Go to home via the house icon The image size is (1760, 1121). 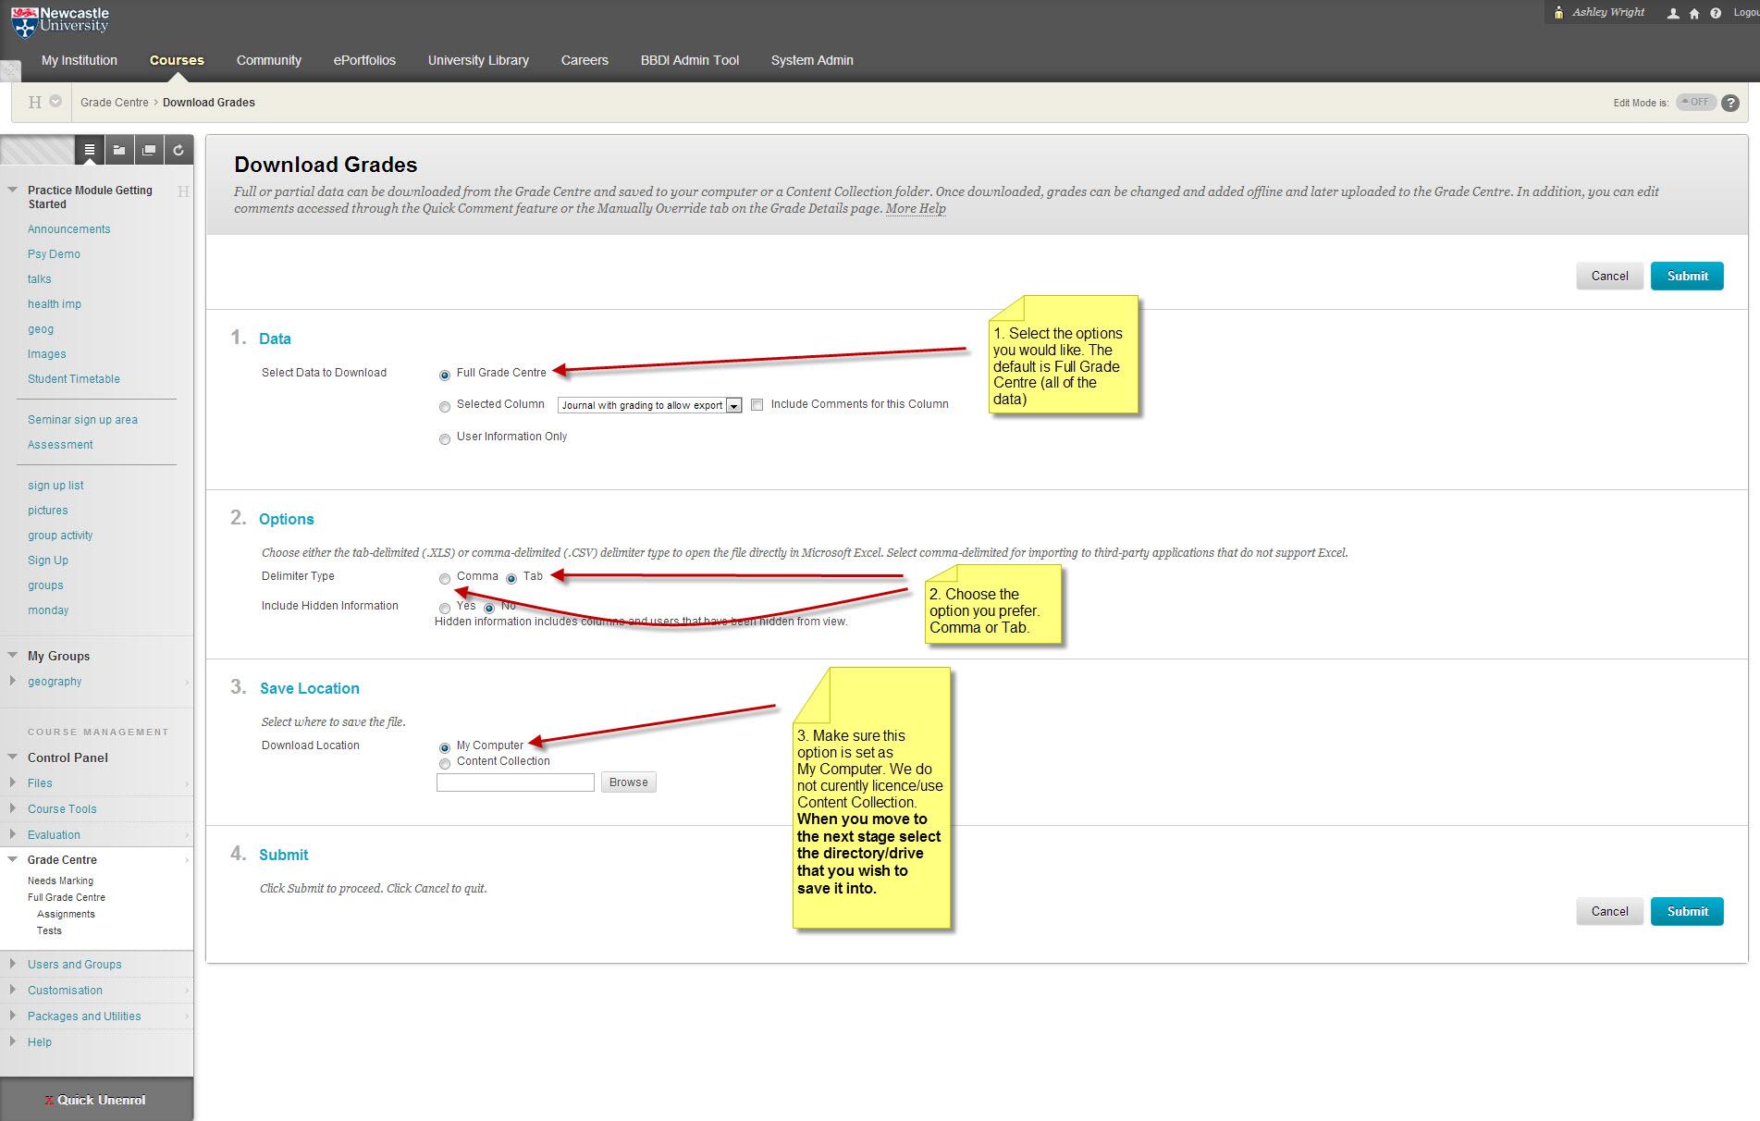point(1694,13)
